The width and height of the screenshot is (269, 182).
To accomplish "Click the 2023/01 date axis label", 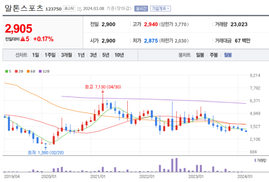I will (x=196, y=176).
